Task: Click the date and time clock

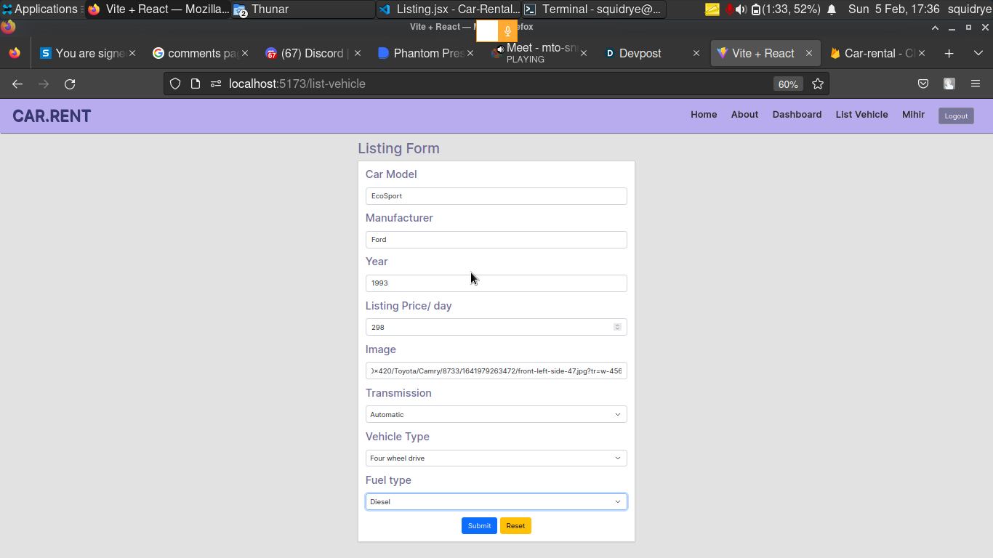Action: pyautogui.click(x=893, y=9)
